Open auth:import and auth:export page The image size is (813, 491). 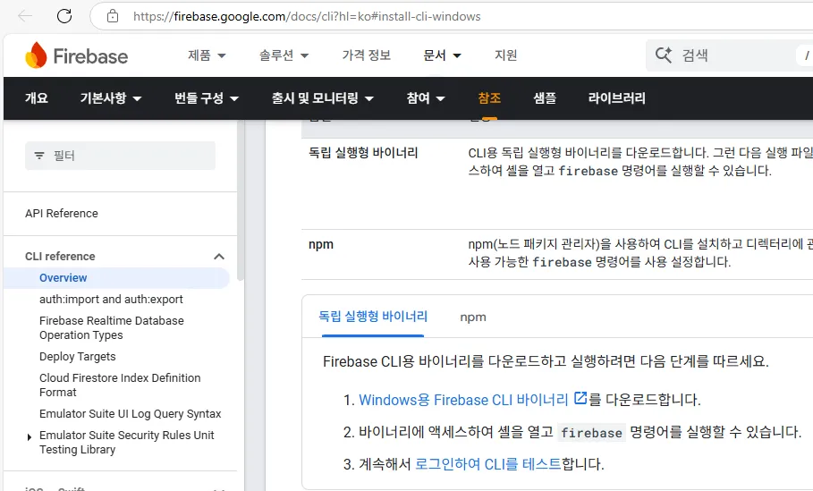click(111, 300)
